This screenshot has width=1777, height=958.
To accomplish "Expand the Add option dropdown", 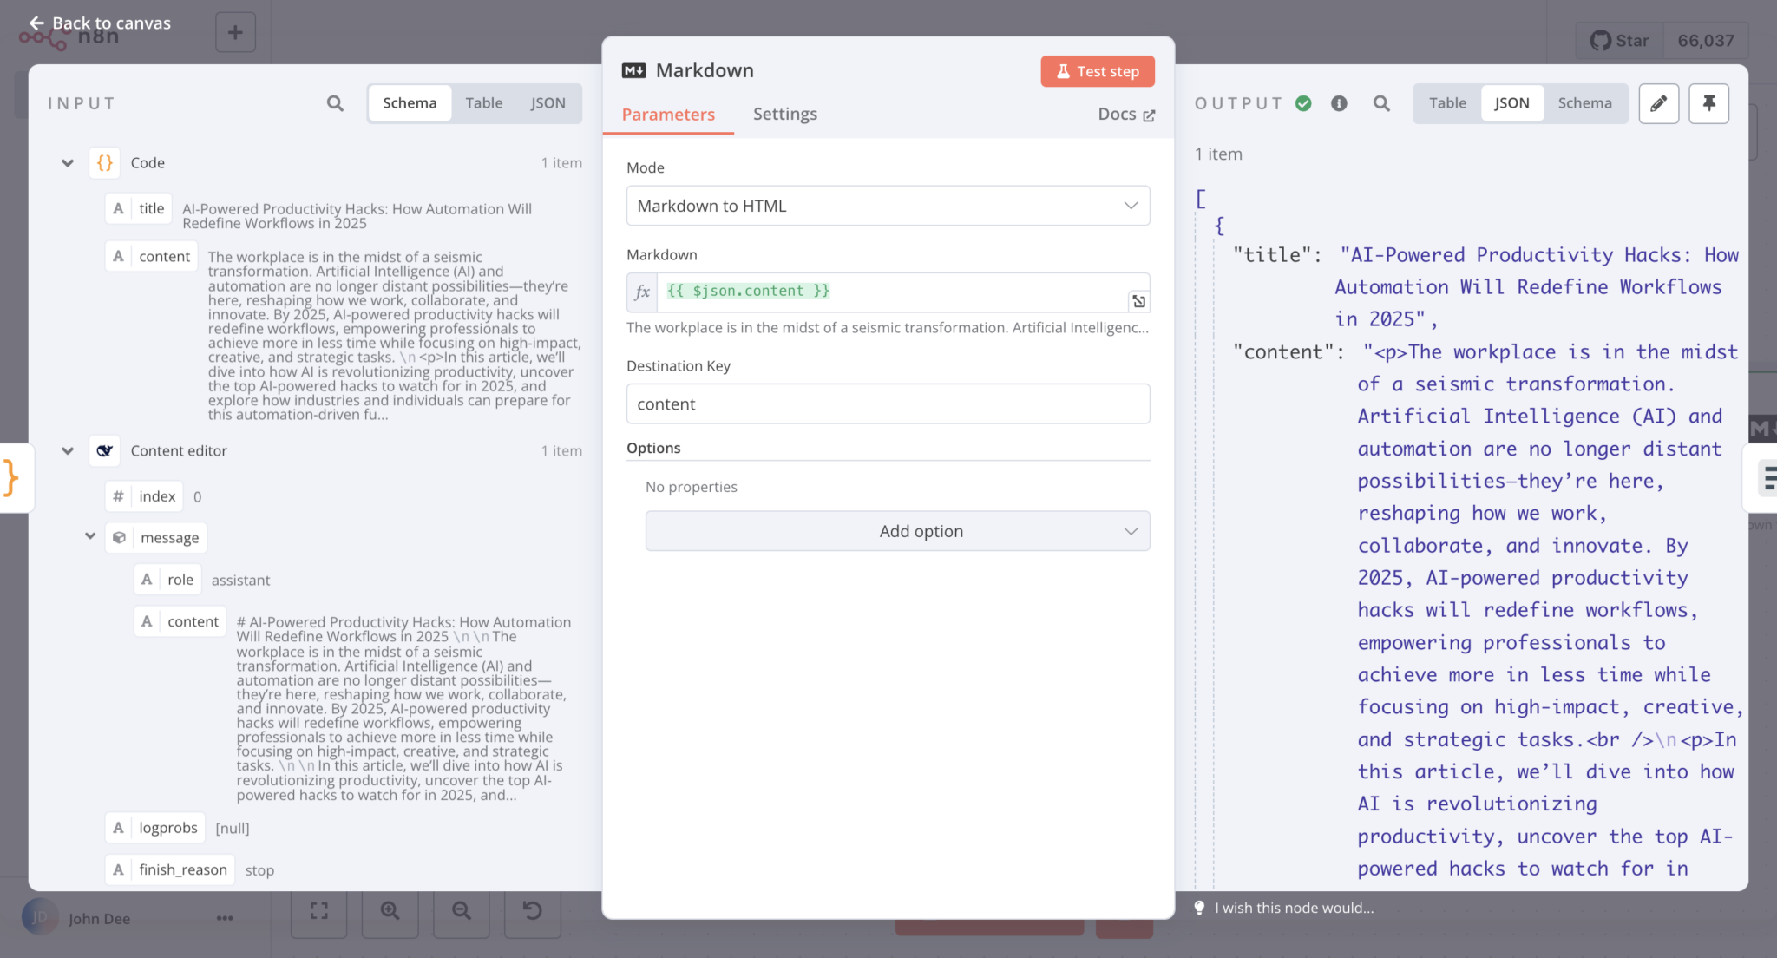I will (896, 530).
